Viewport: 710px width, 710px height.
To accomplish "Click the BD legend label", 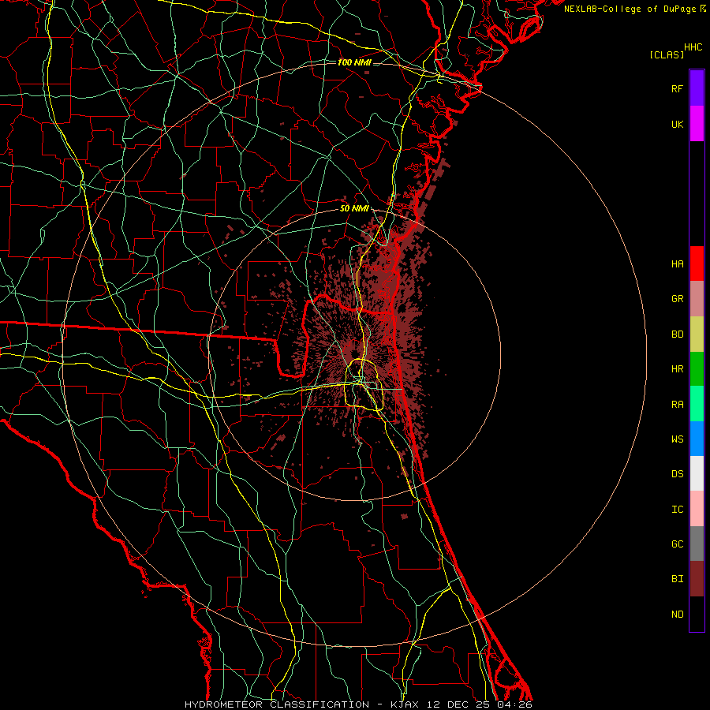I will [677, 334].
